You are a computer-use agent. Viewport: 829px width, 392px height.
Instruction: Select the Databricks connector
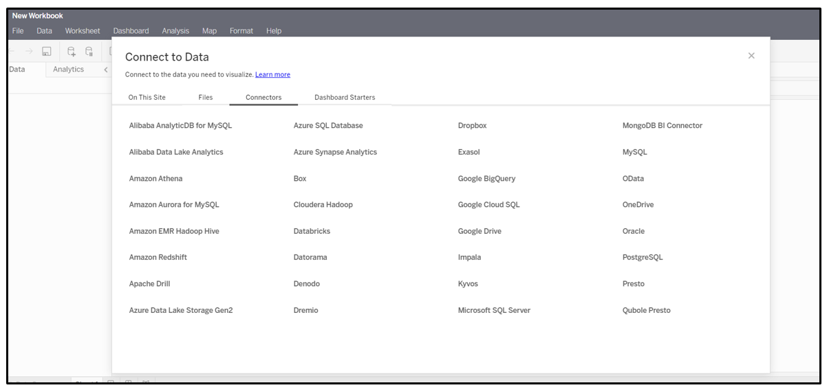pos(312,231)
